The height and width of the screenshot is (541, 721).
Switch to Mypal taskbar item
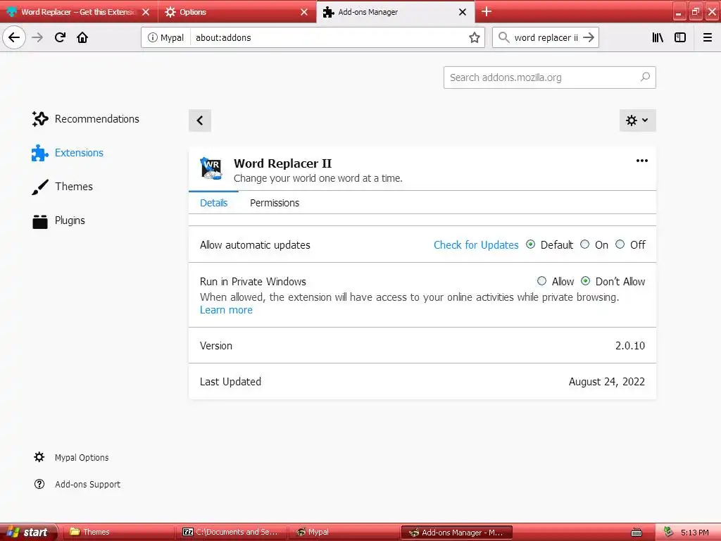345,533
